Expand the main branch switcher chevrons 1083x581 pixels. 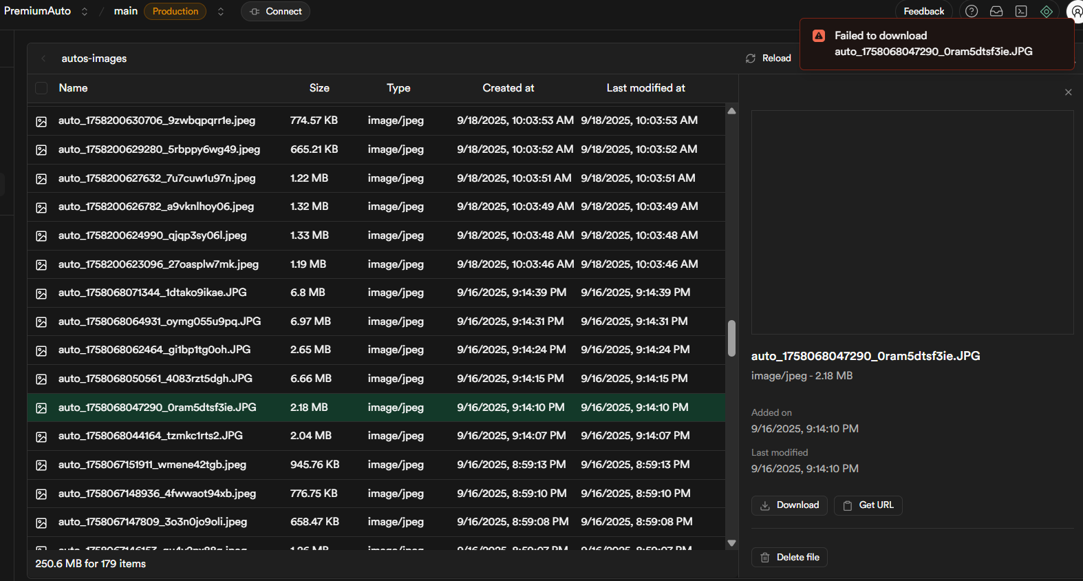click(x=220, y=11)
